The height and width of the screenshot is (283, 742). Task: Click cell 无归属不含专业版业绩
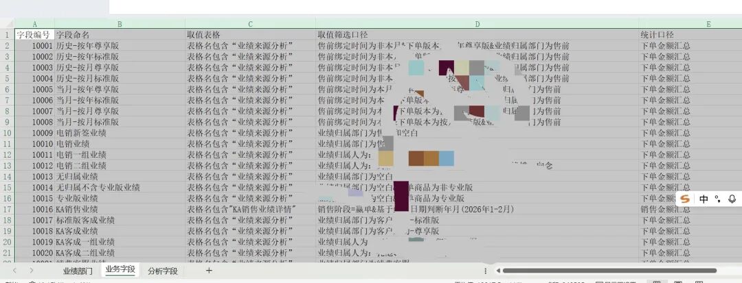tap(120, 187)
